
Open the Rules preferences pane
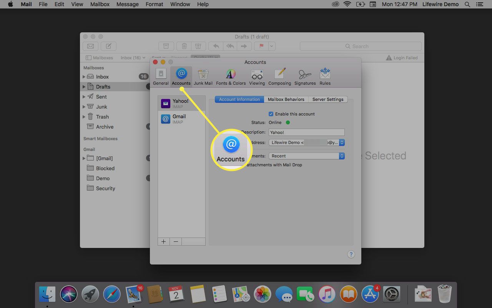(325, 77)
